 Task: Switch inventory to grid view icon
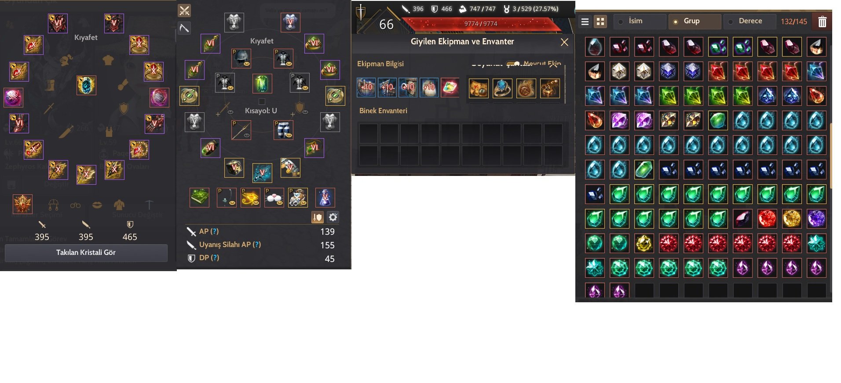(600, 21)
